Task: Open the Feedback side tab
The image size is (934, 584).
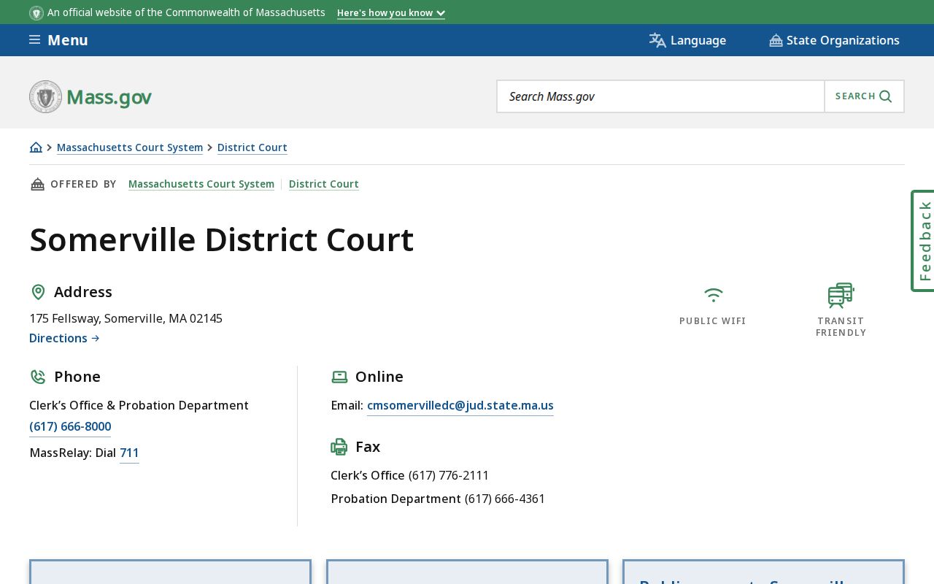Action: point(923,241)
